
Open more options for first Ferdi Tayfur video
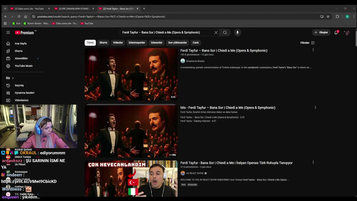pyautogui.click(x=313, y=50)
